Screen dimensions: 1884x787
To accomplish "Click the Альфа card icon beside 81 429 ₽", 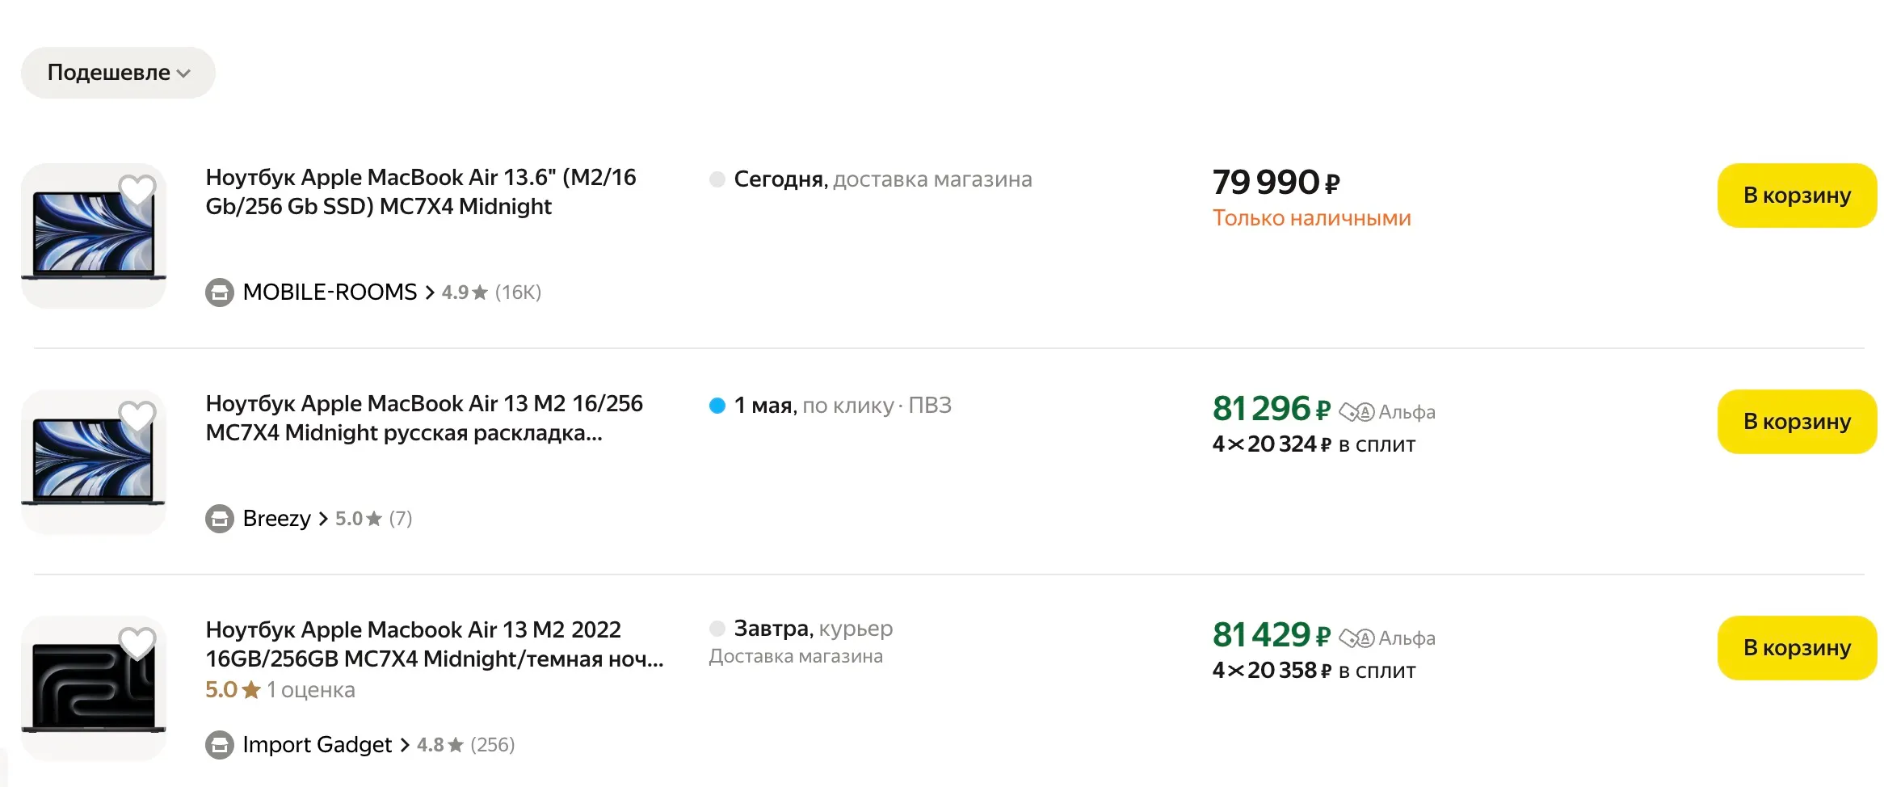I will click(1356, 638).
